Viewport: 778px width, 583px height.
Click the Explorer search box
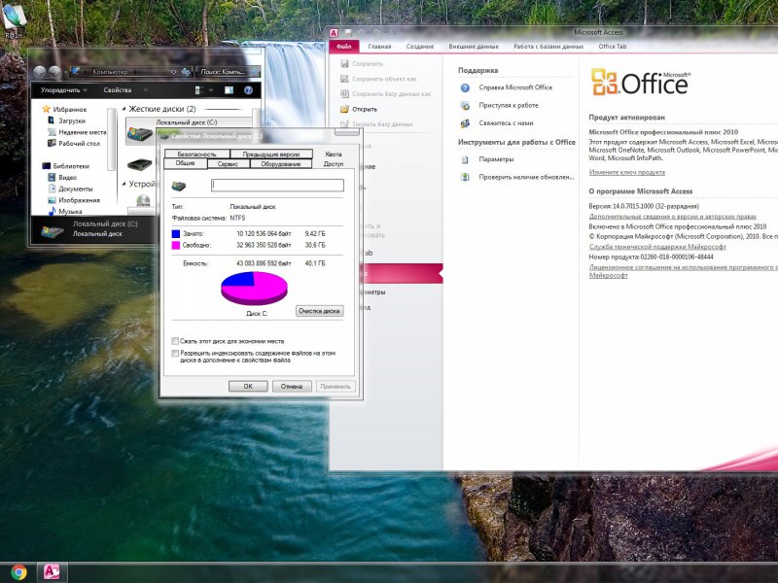pyautogui.click(x=229, y=72)
